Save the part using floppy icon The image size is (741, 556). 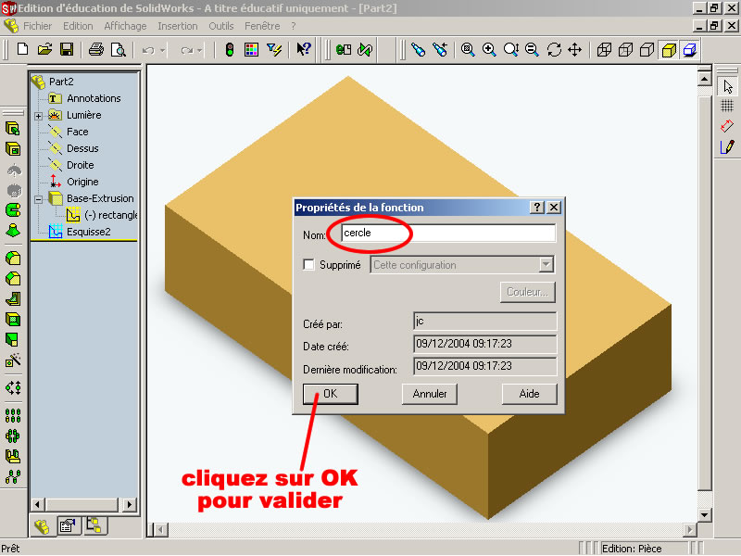[x=67, y=49]
